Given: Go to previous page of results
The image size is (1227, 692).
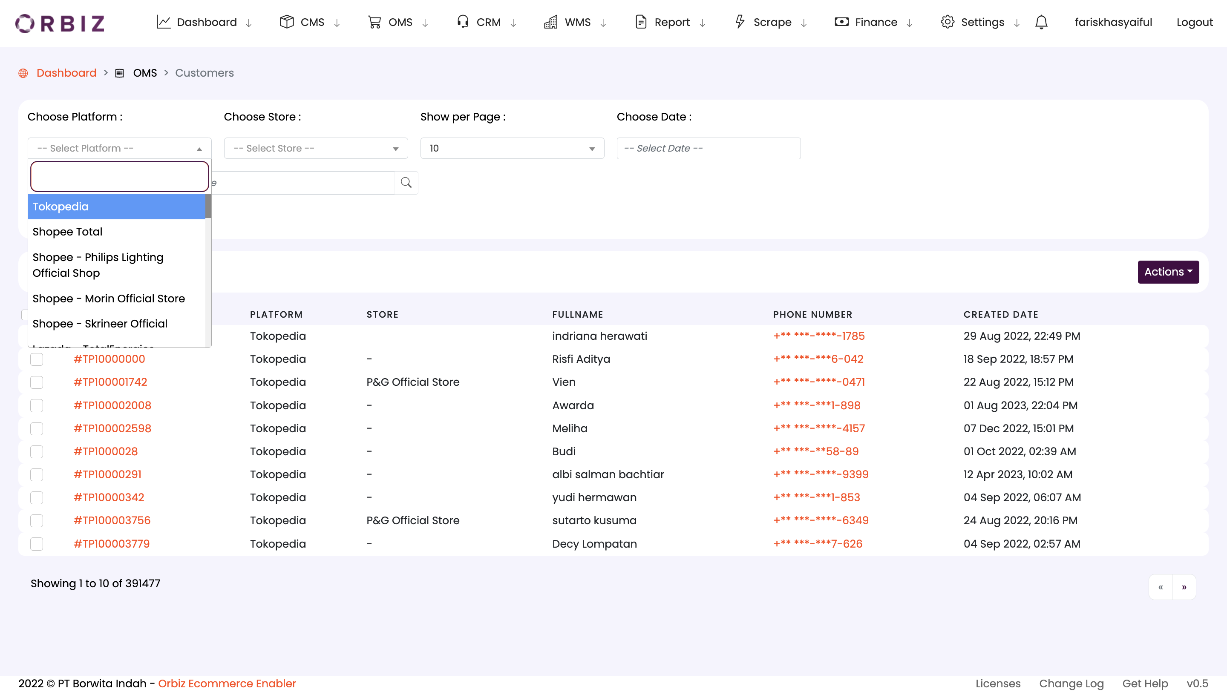Looking at the screenshot, I should click(x=1161, y=587).
